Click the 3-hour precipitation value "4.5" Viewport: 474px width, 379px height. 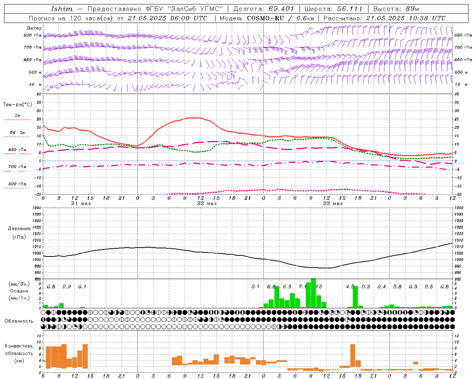tap(350, 287)
